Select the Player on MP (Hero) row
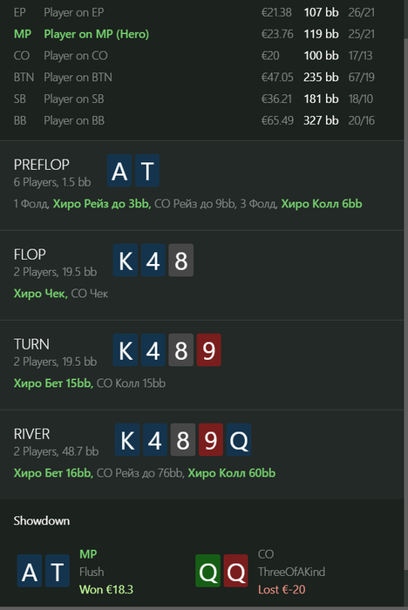 pos(201,34)
